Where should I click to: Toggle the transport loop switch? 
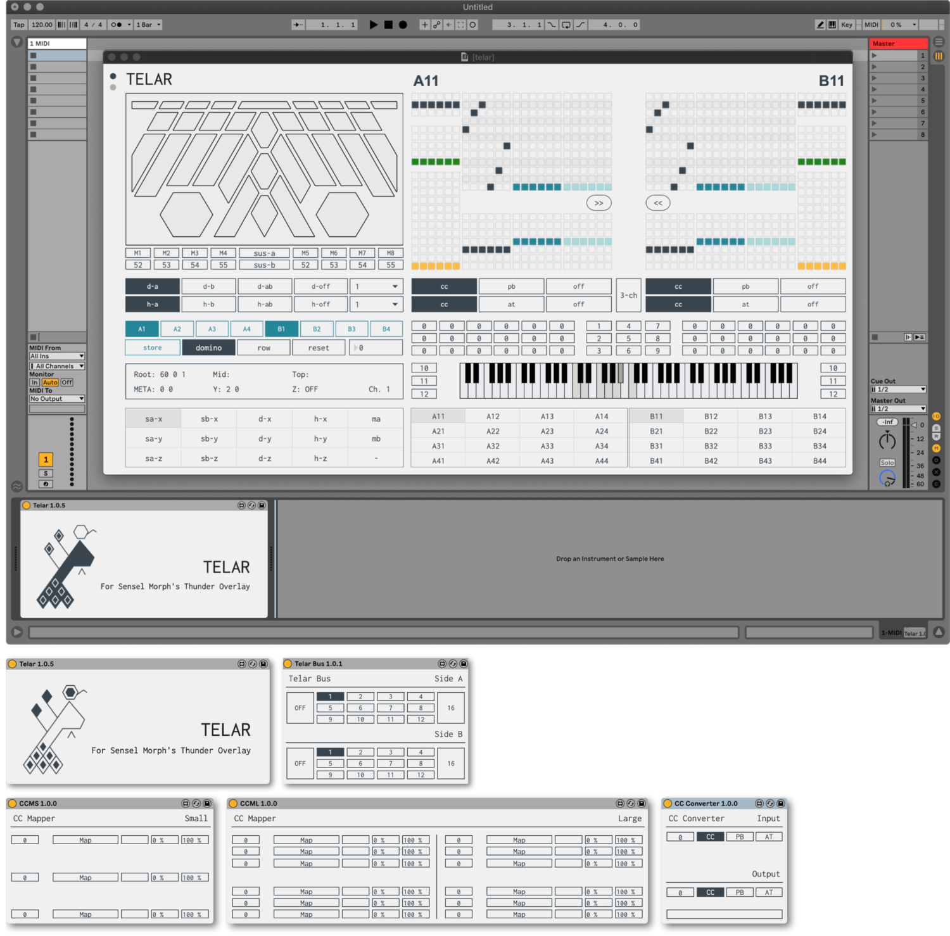coord(566,25)
